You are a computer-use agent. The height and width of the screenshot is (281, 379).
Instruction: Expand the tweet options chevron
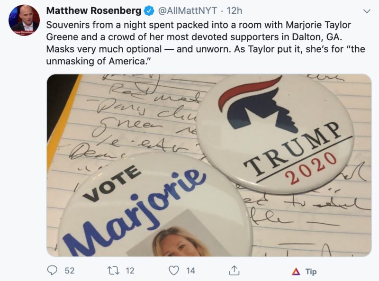point(366,10)
